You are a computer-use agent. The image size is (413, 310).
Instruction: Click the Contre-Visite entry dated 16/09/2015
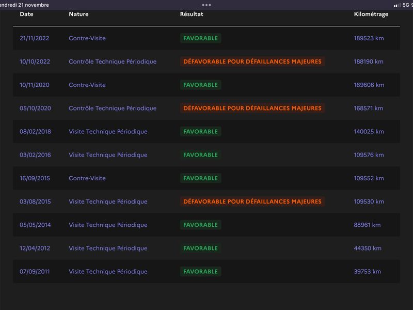click(x=87, y=178)
